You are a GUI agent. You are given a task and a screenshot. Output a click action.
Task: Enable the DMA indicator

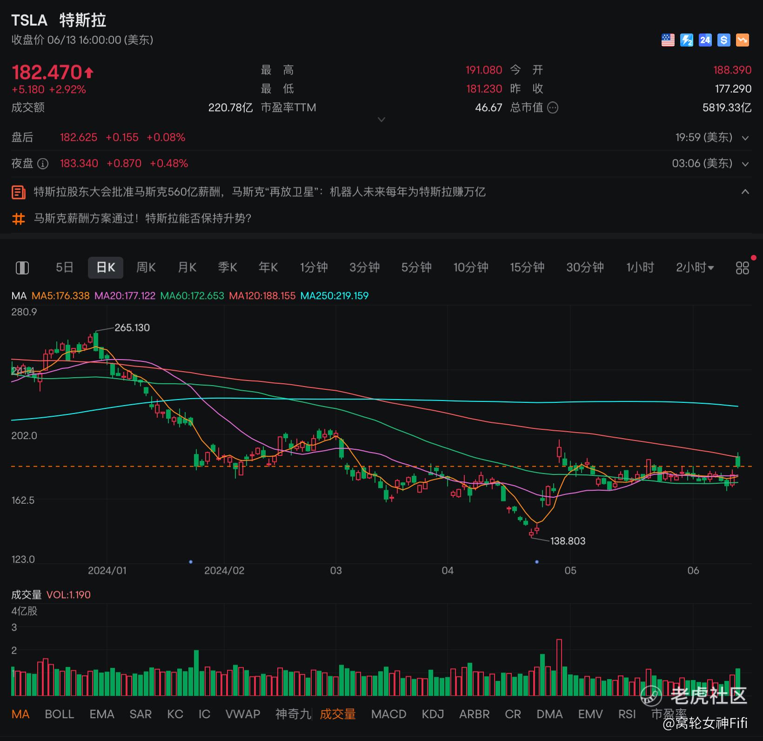[x=549, y=714]
